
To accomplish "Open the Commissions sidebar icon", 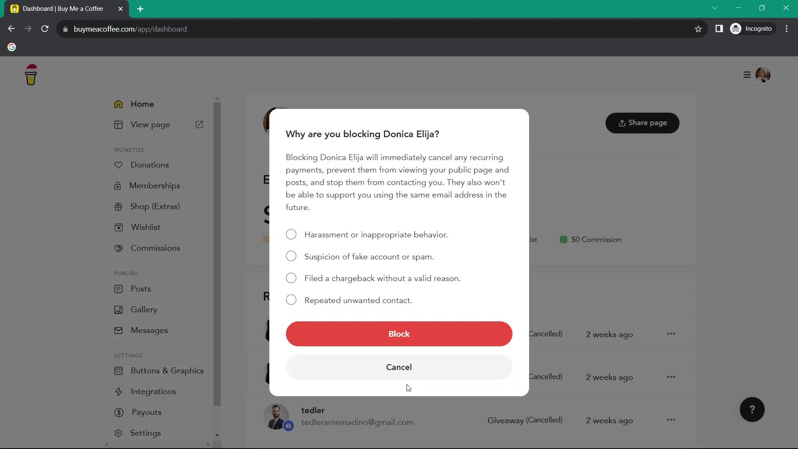I will pyautogui.click(x=119, y=248).
